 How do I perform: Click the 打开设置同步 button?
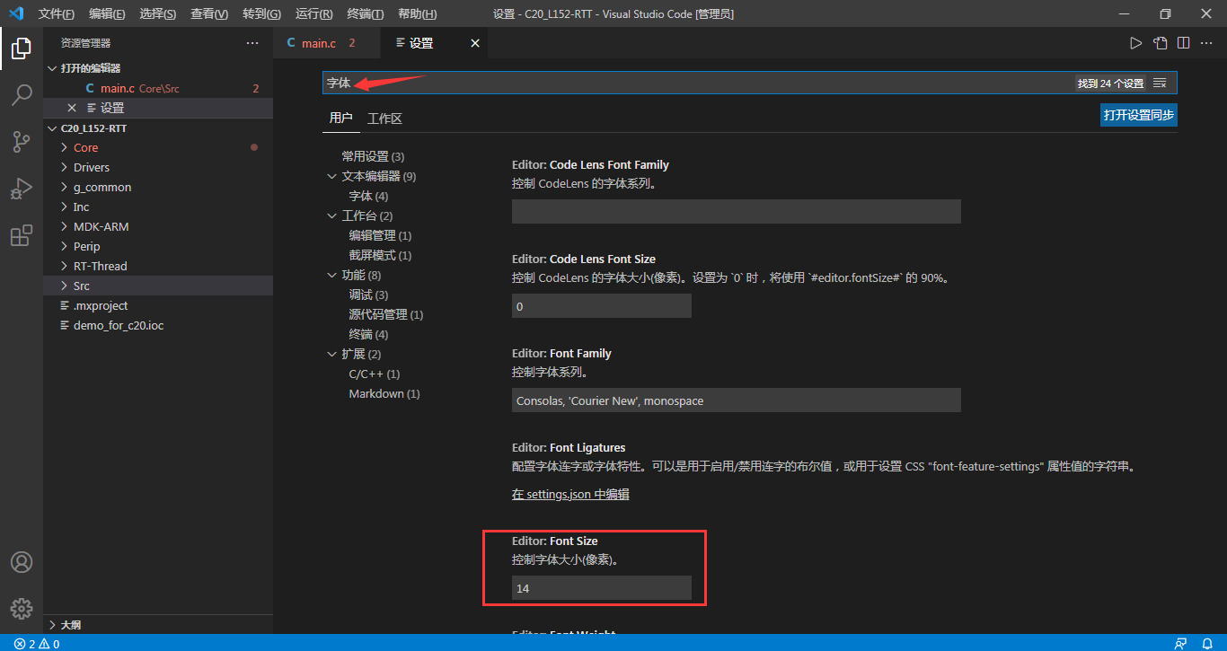pos(1138,115)
